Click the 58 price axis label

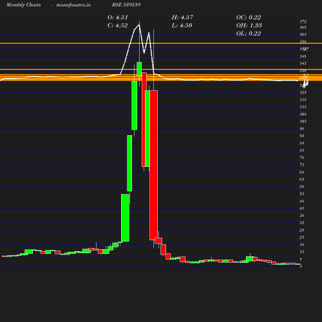point(302,187)
